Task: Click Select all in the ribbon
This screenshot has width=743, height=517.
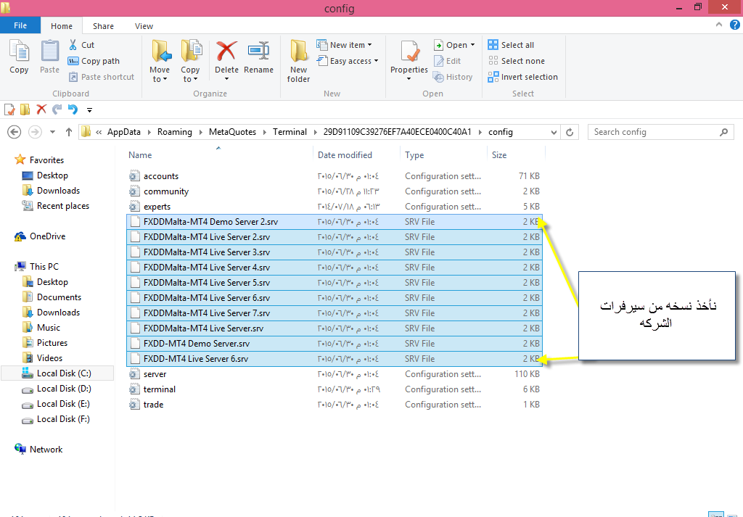Action: point(511,45)
